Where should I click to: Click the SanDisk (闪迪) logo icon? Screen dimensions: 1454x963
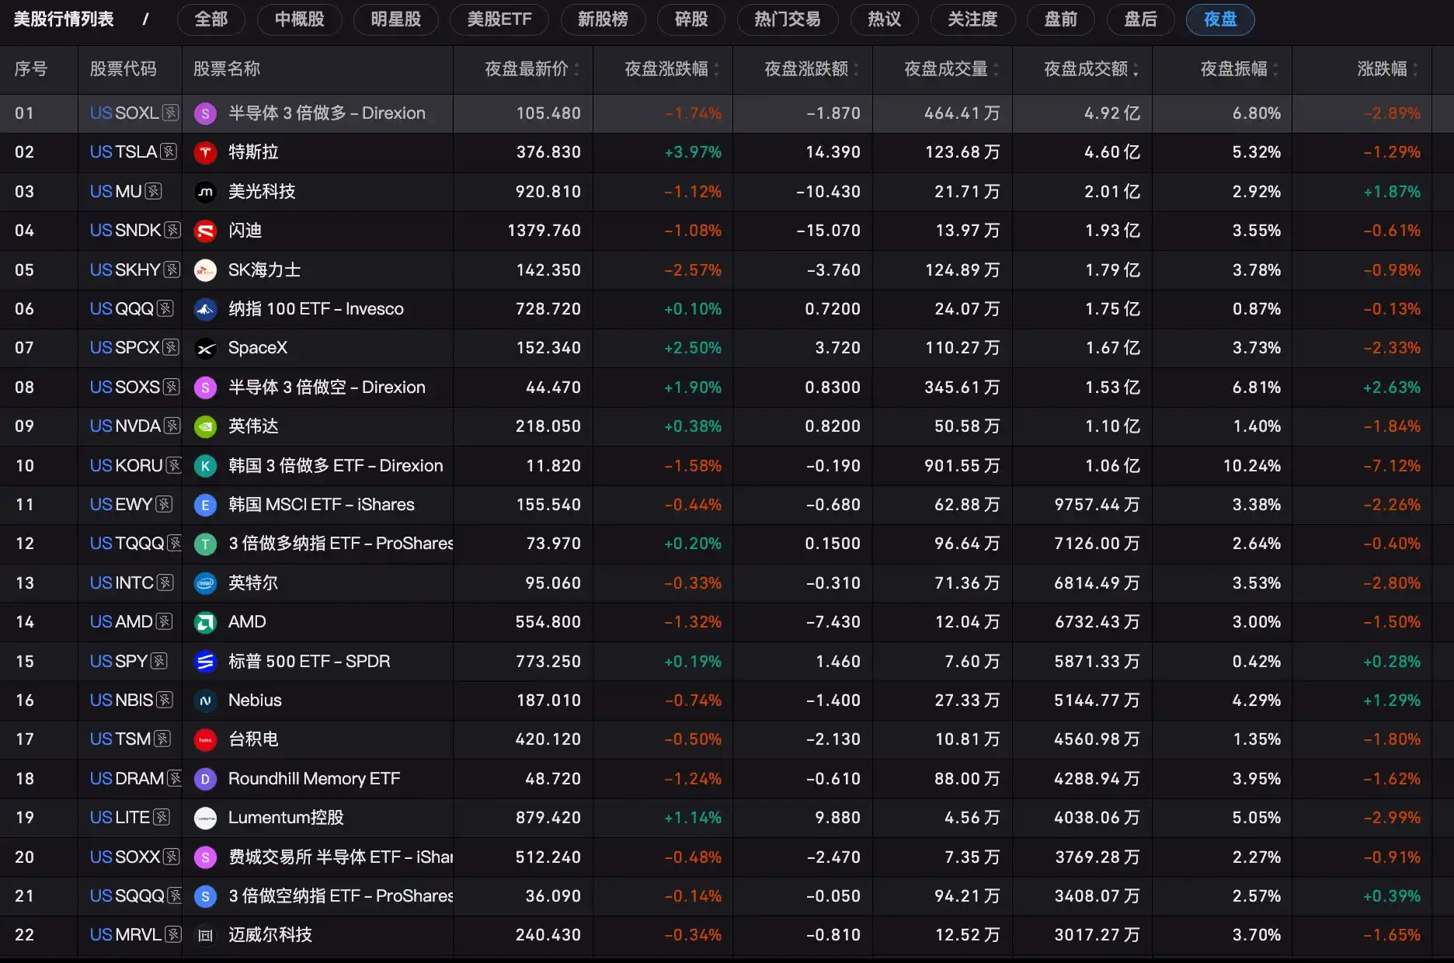[205, 231]
